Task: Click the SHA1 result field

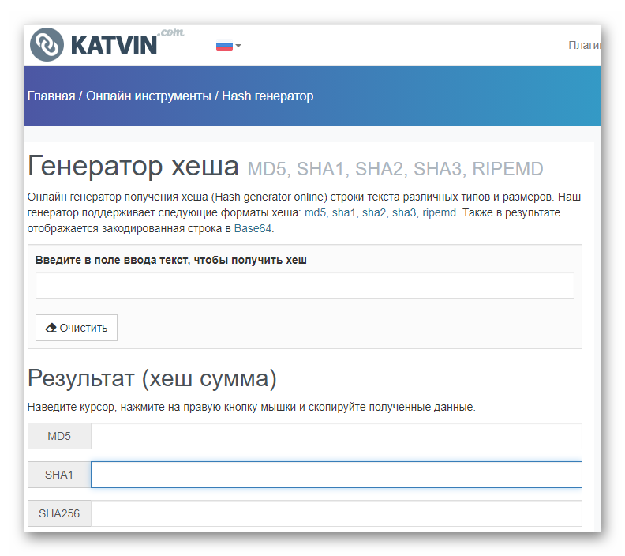Action: point(336,475)
